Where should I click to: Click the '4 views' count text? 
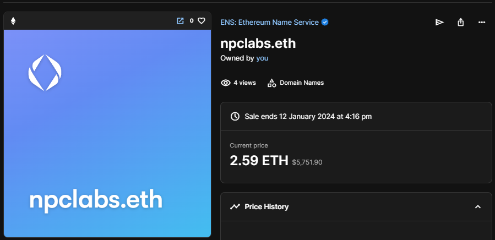(x=244, y=83)
